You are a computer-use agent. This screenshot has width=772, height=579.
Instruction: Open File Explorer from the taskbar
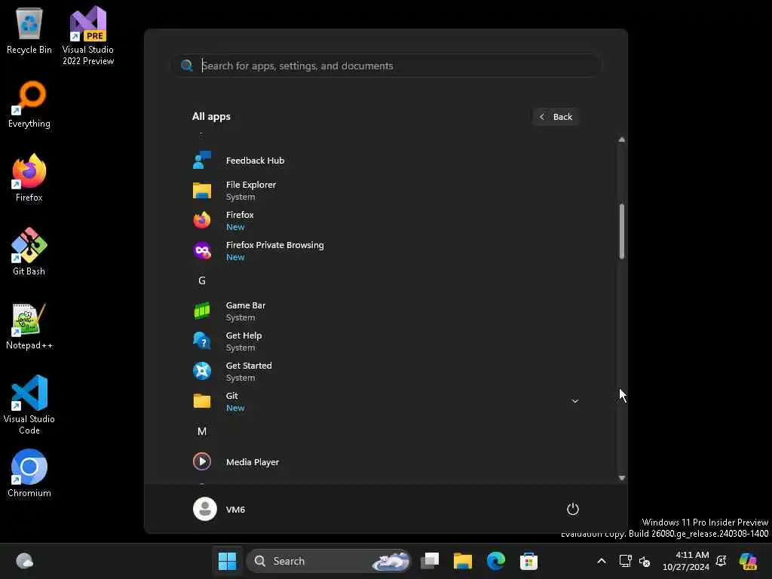(463, 561)
